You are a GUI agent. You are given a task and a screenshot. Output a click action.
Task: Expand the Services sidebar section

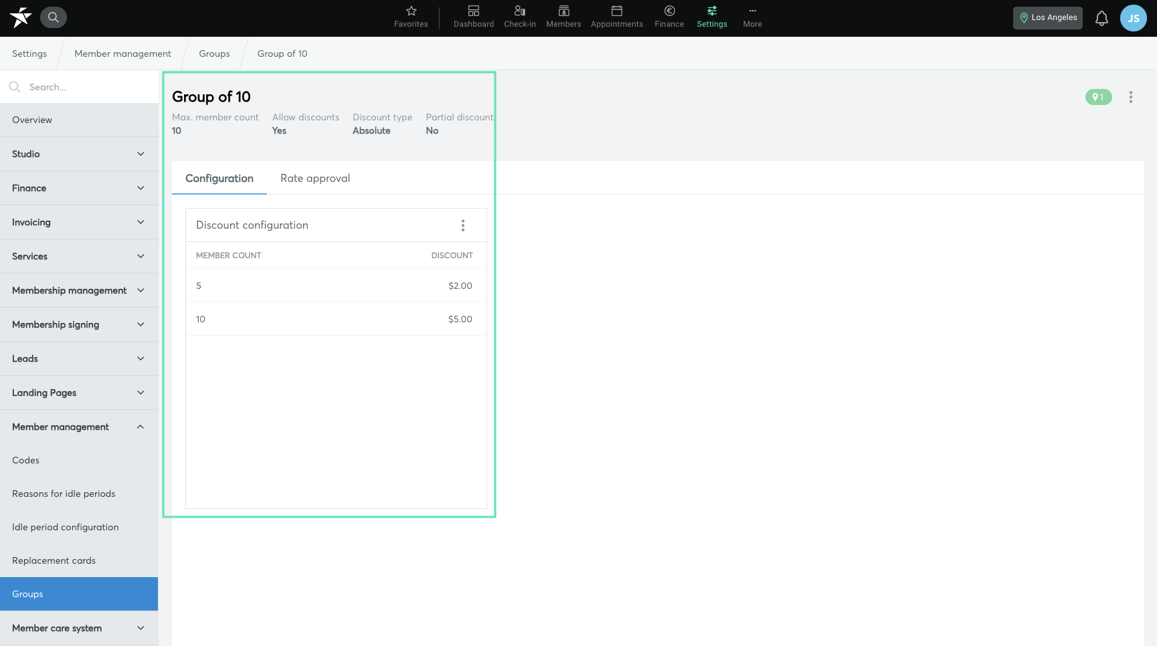click(79, 256)
